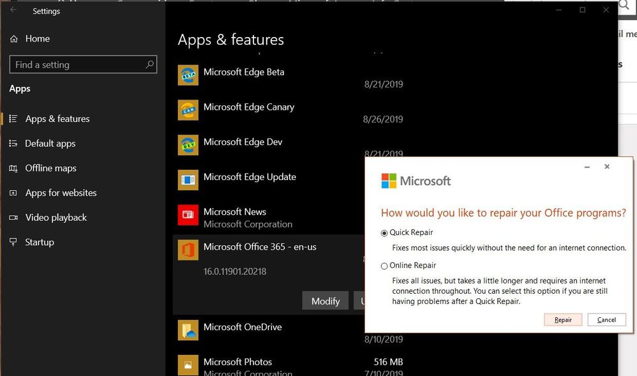Click the Microsoft Edge Beta app icon
Image resolution: width=637 pixels, height=376 pixels.
[188, 75]
